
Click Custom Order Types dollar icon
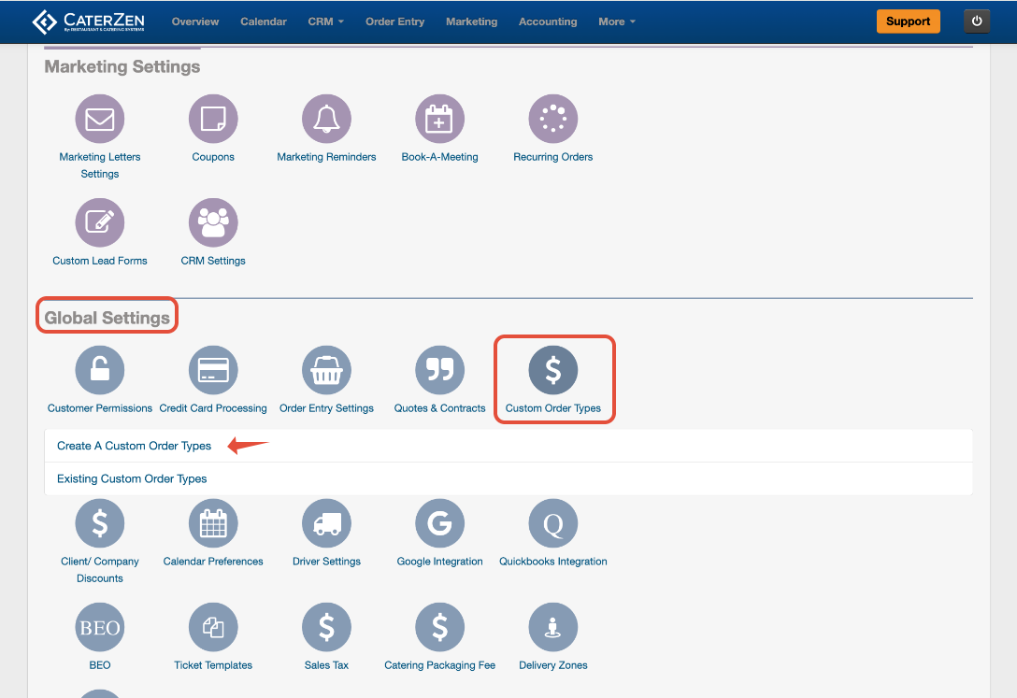point(553,370)
